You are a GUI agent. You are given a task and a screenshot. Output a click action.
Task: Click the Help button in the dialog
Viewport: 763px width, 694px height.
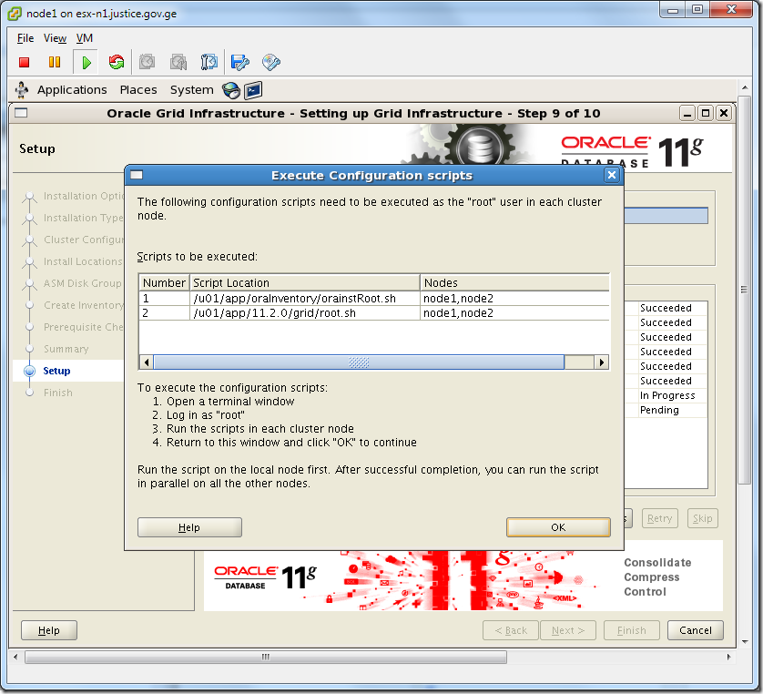click(188, 526)
